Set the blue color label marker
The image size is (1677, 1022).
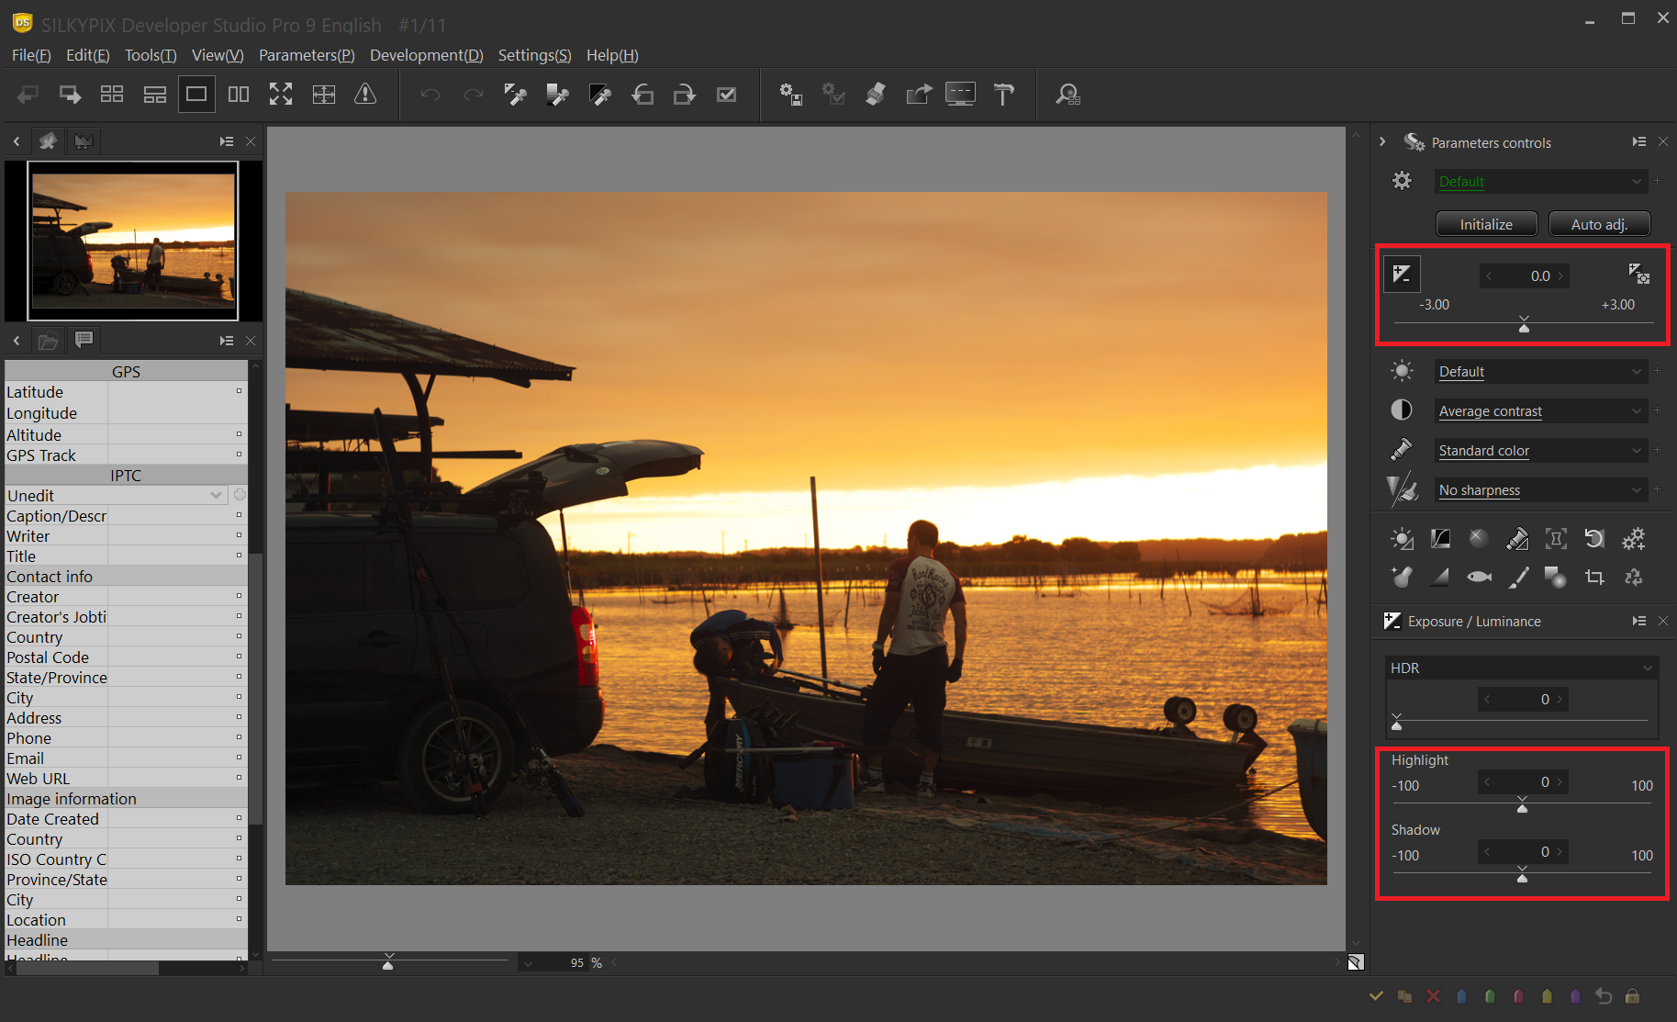(1461, 996)
